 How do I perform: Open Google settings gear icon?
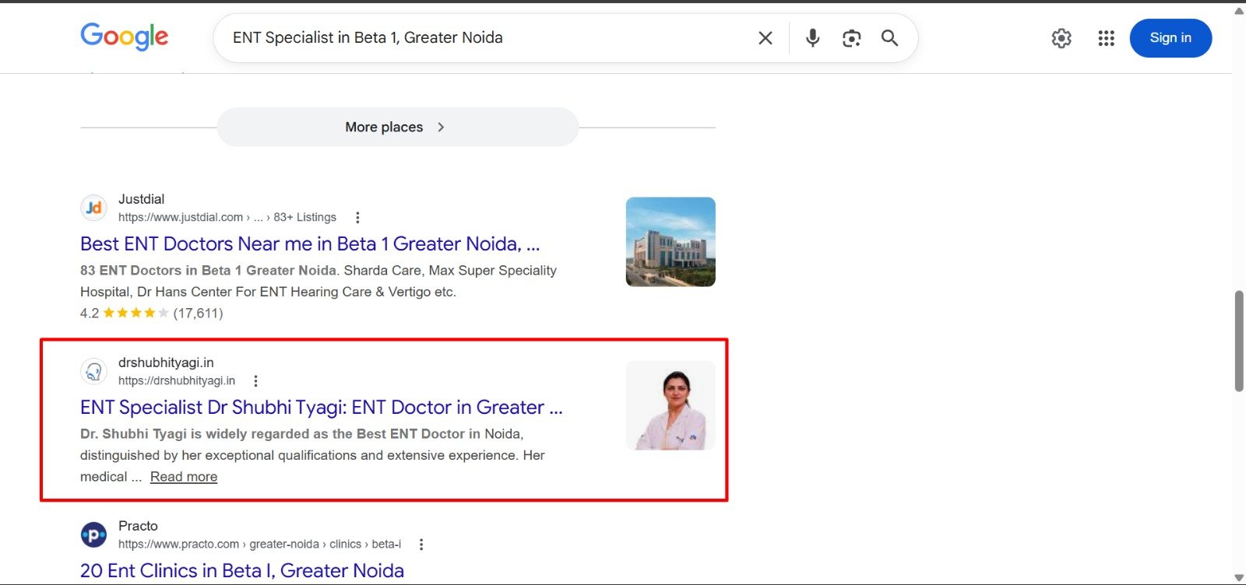tap(1061, 38)
